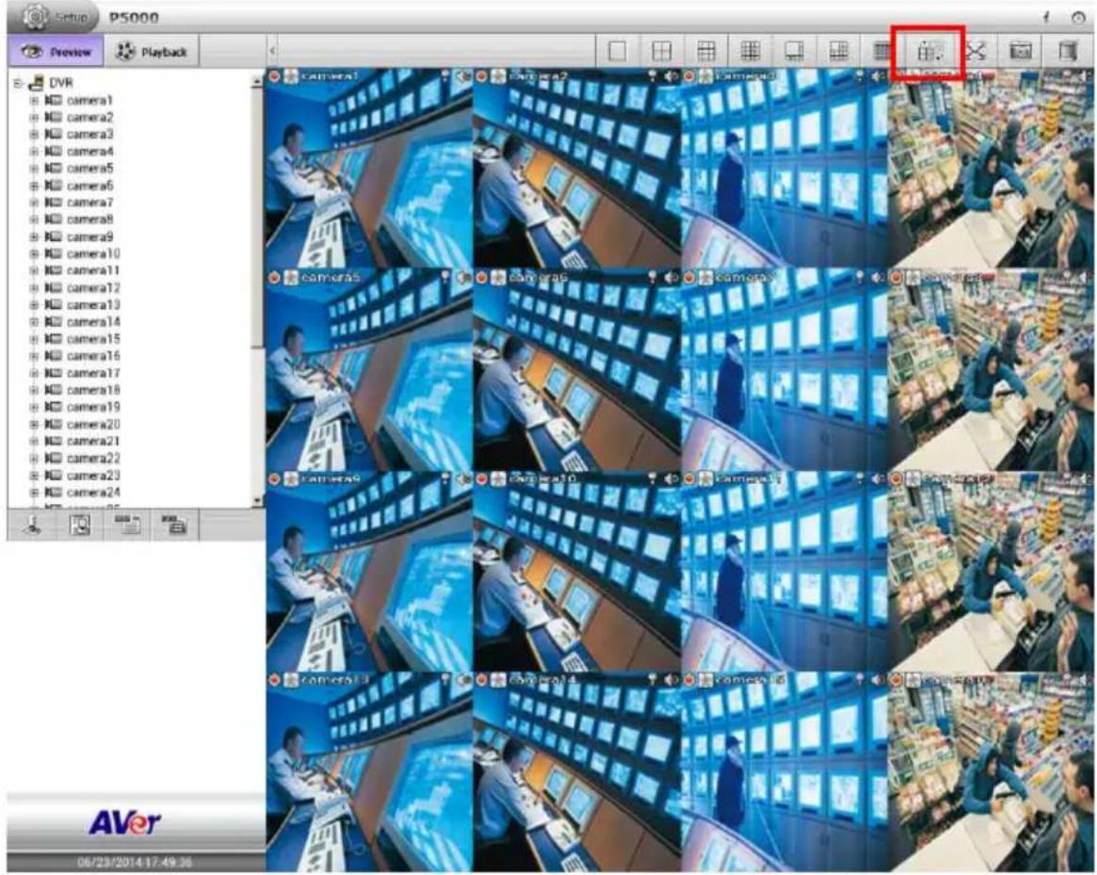Screen dimensions: 1097x875
Task: Click the light bulb icon on the camera5 tile
Action: [445, 278]
